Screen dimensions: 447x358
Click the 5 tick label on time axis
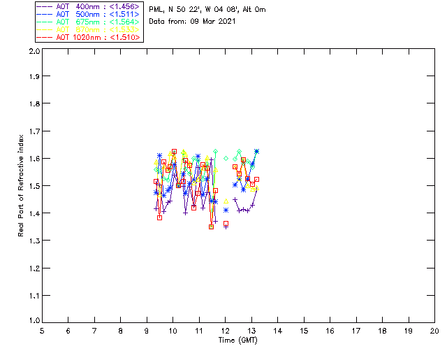click(42, 331)
